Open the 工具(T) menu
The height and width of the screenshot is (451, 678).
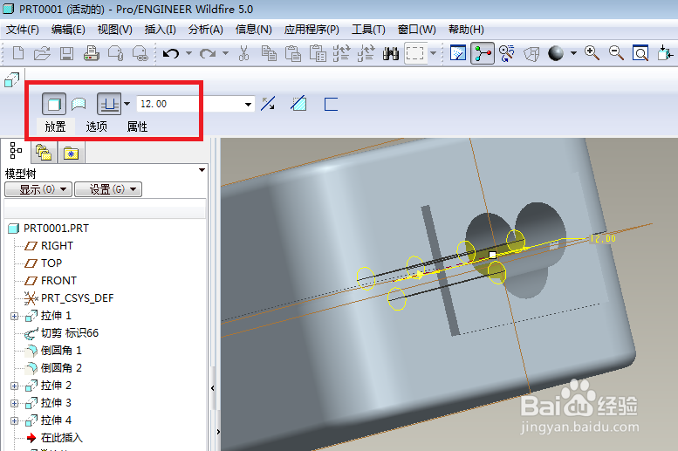[x=368, y=30]
